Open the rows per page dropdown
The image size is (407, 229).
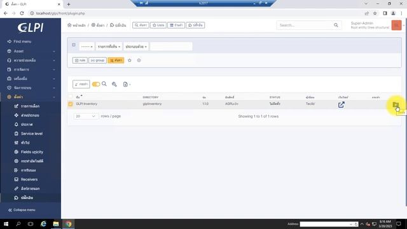[x=86, y=116]
